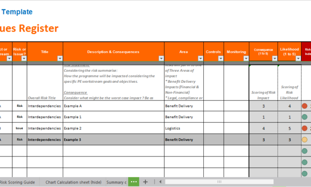Open filter dropdown for Title column
The image size is (311, 187).
(x=60, y=58)
